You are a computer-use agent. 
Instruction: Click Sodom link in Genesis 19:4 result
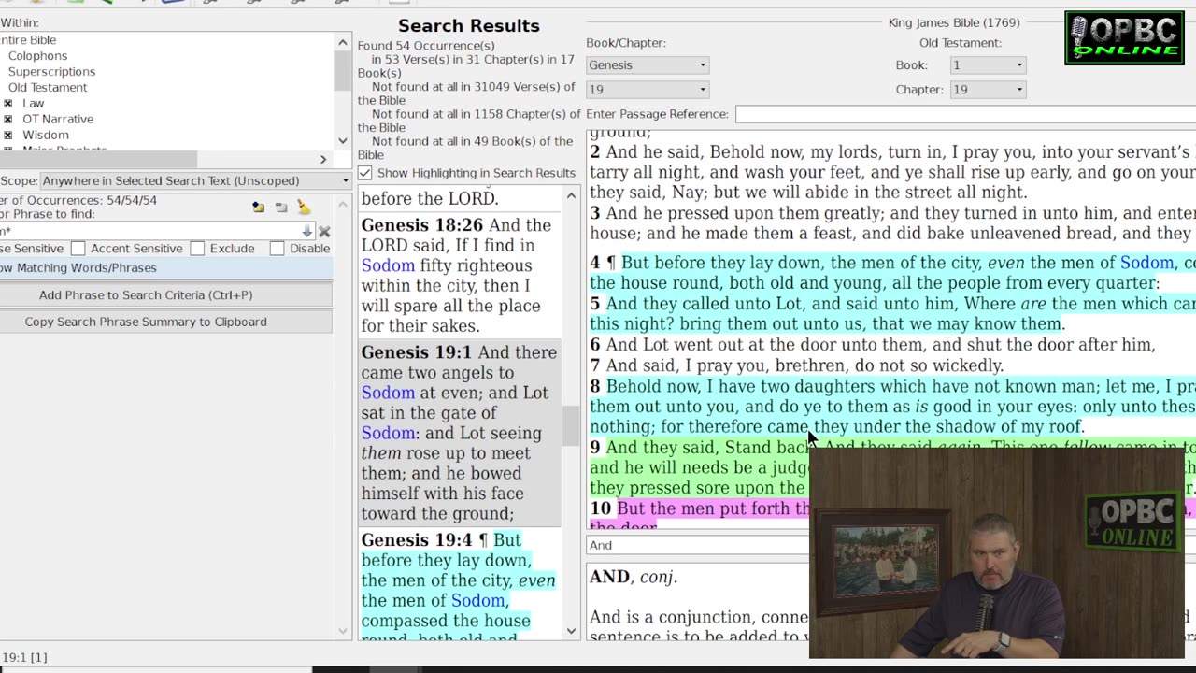(477, 600)
